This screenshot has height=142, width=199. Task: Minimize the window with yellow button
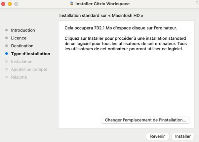[10, 4]
